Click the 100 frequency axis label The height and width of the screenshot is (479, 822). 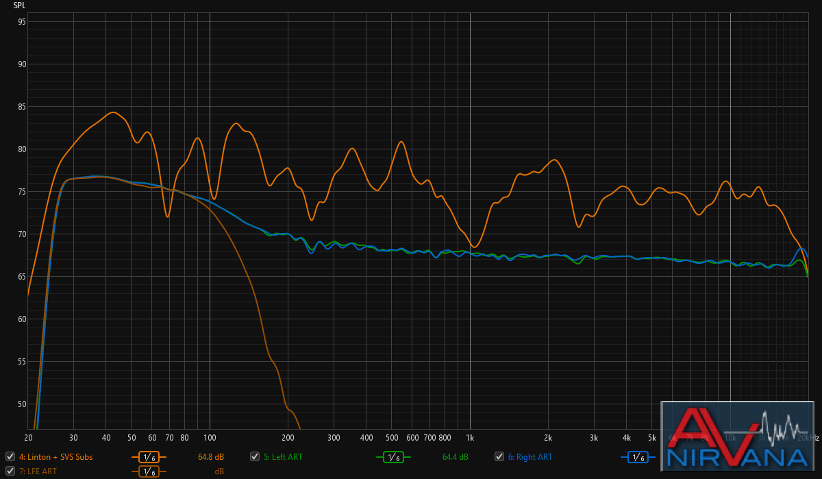210,437
